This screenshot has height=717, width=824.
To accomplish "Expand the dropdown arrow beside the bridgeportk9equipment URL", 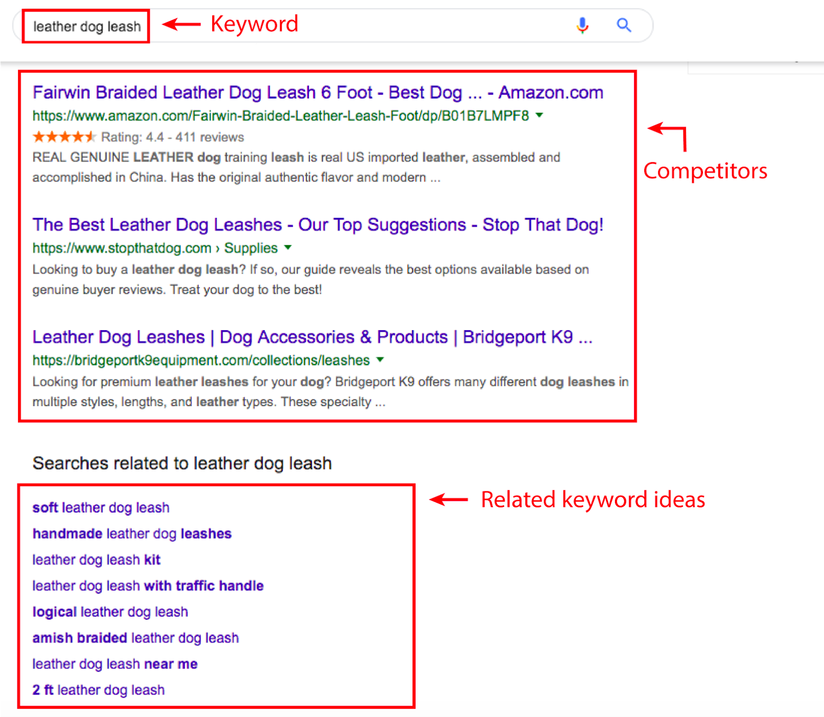I will 380,360.
